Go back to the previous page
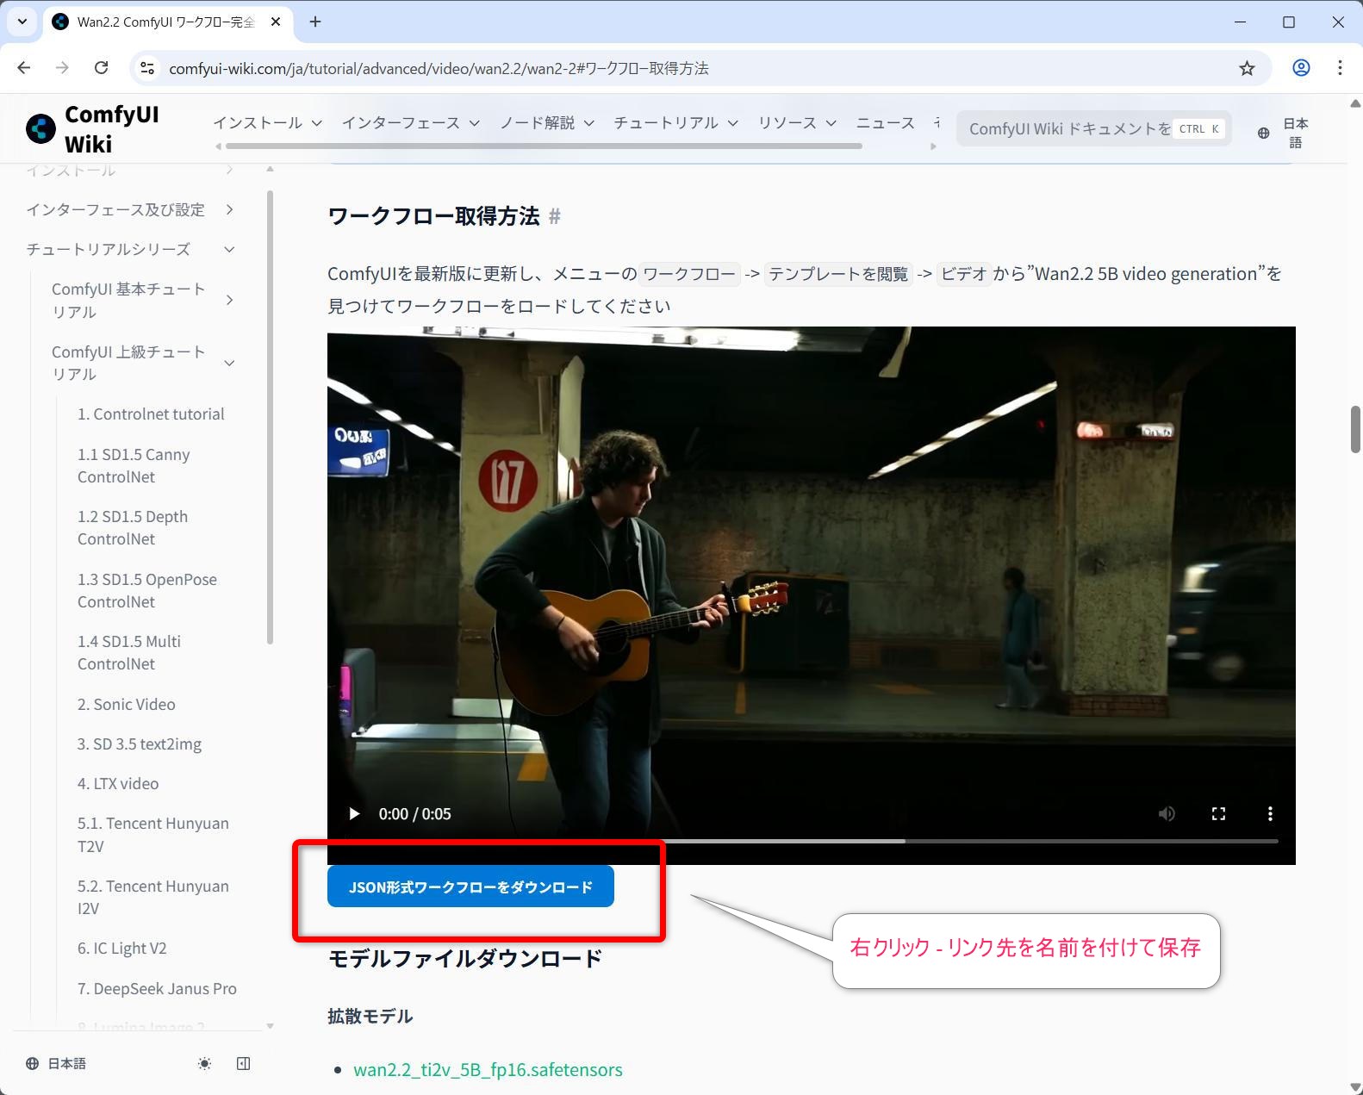This screenshot has height=1095, width=1363. (x=24, y=68)
